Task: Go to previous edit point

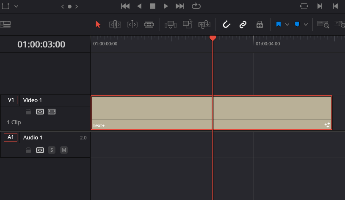Action: click(x=335, y=6)
